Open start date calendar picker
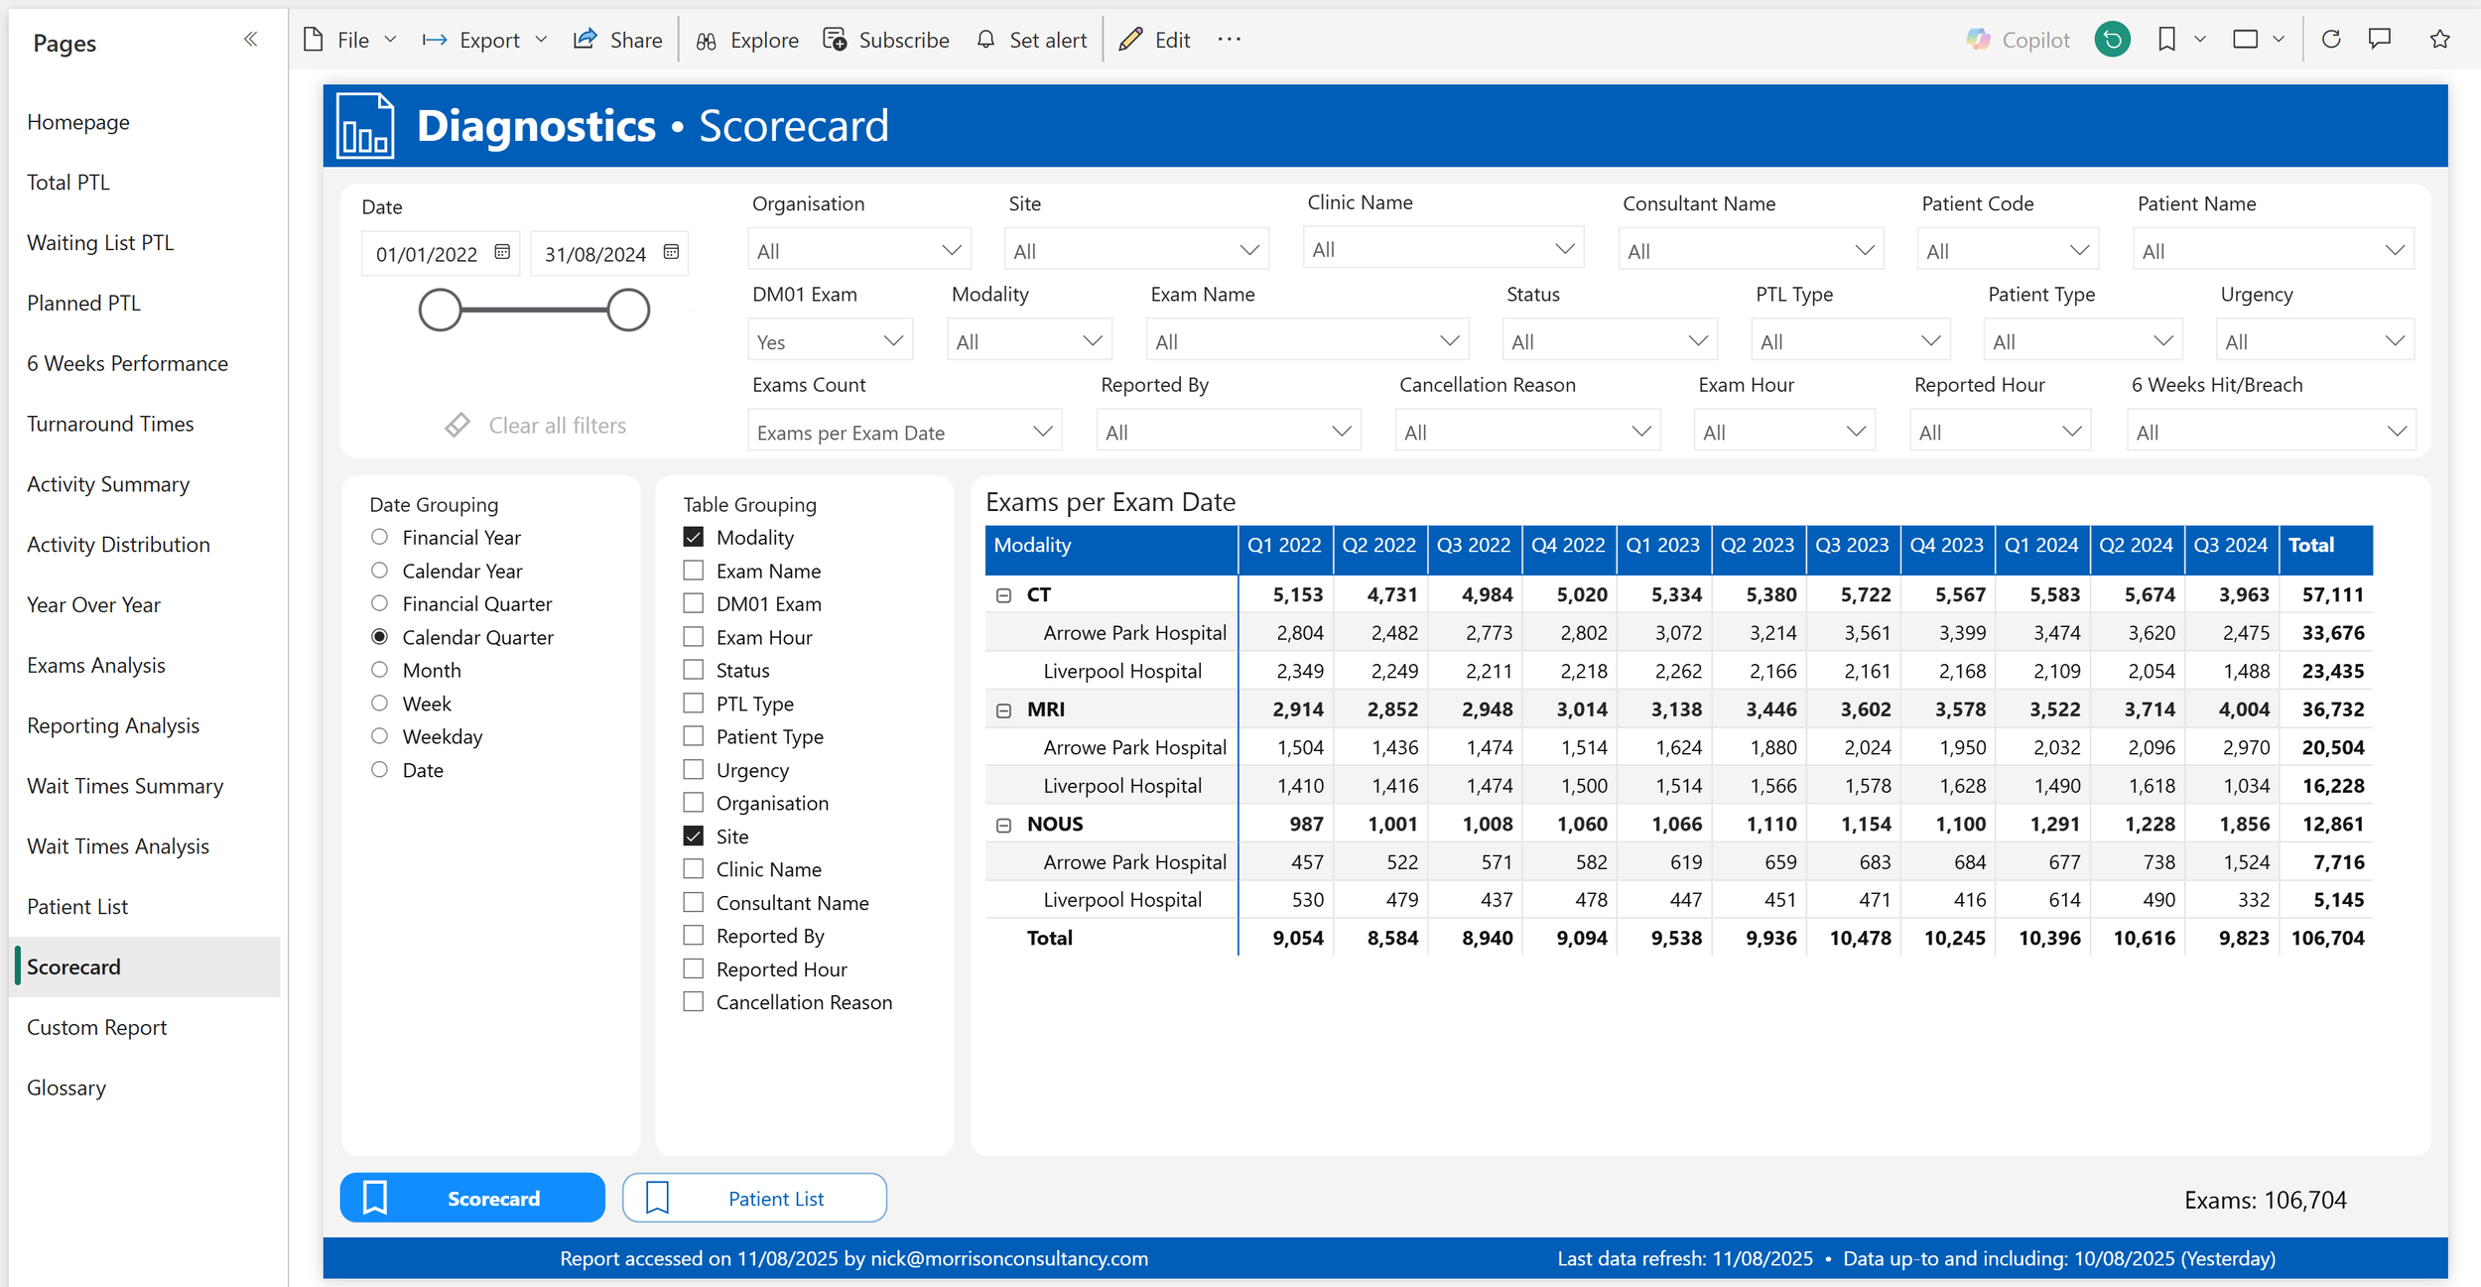This screenshot has height=1287, width=2481. (x=502, y=252)
